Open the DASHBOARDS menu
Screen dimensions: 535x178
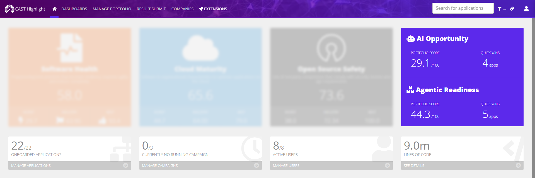74,9
